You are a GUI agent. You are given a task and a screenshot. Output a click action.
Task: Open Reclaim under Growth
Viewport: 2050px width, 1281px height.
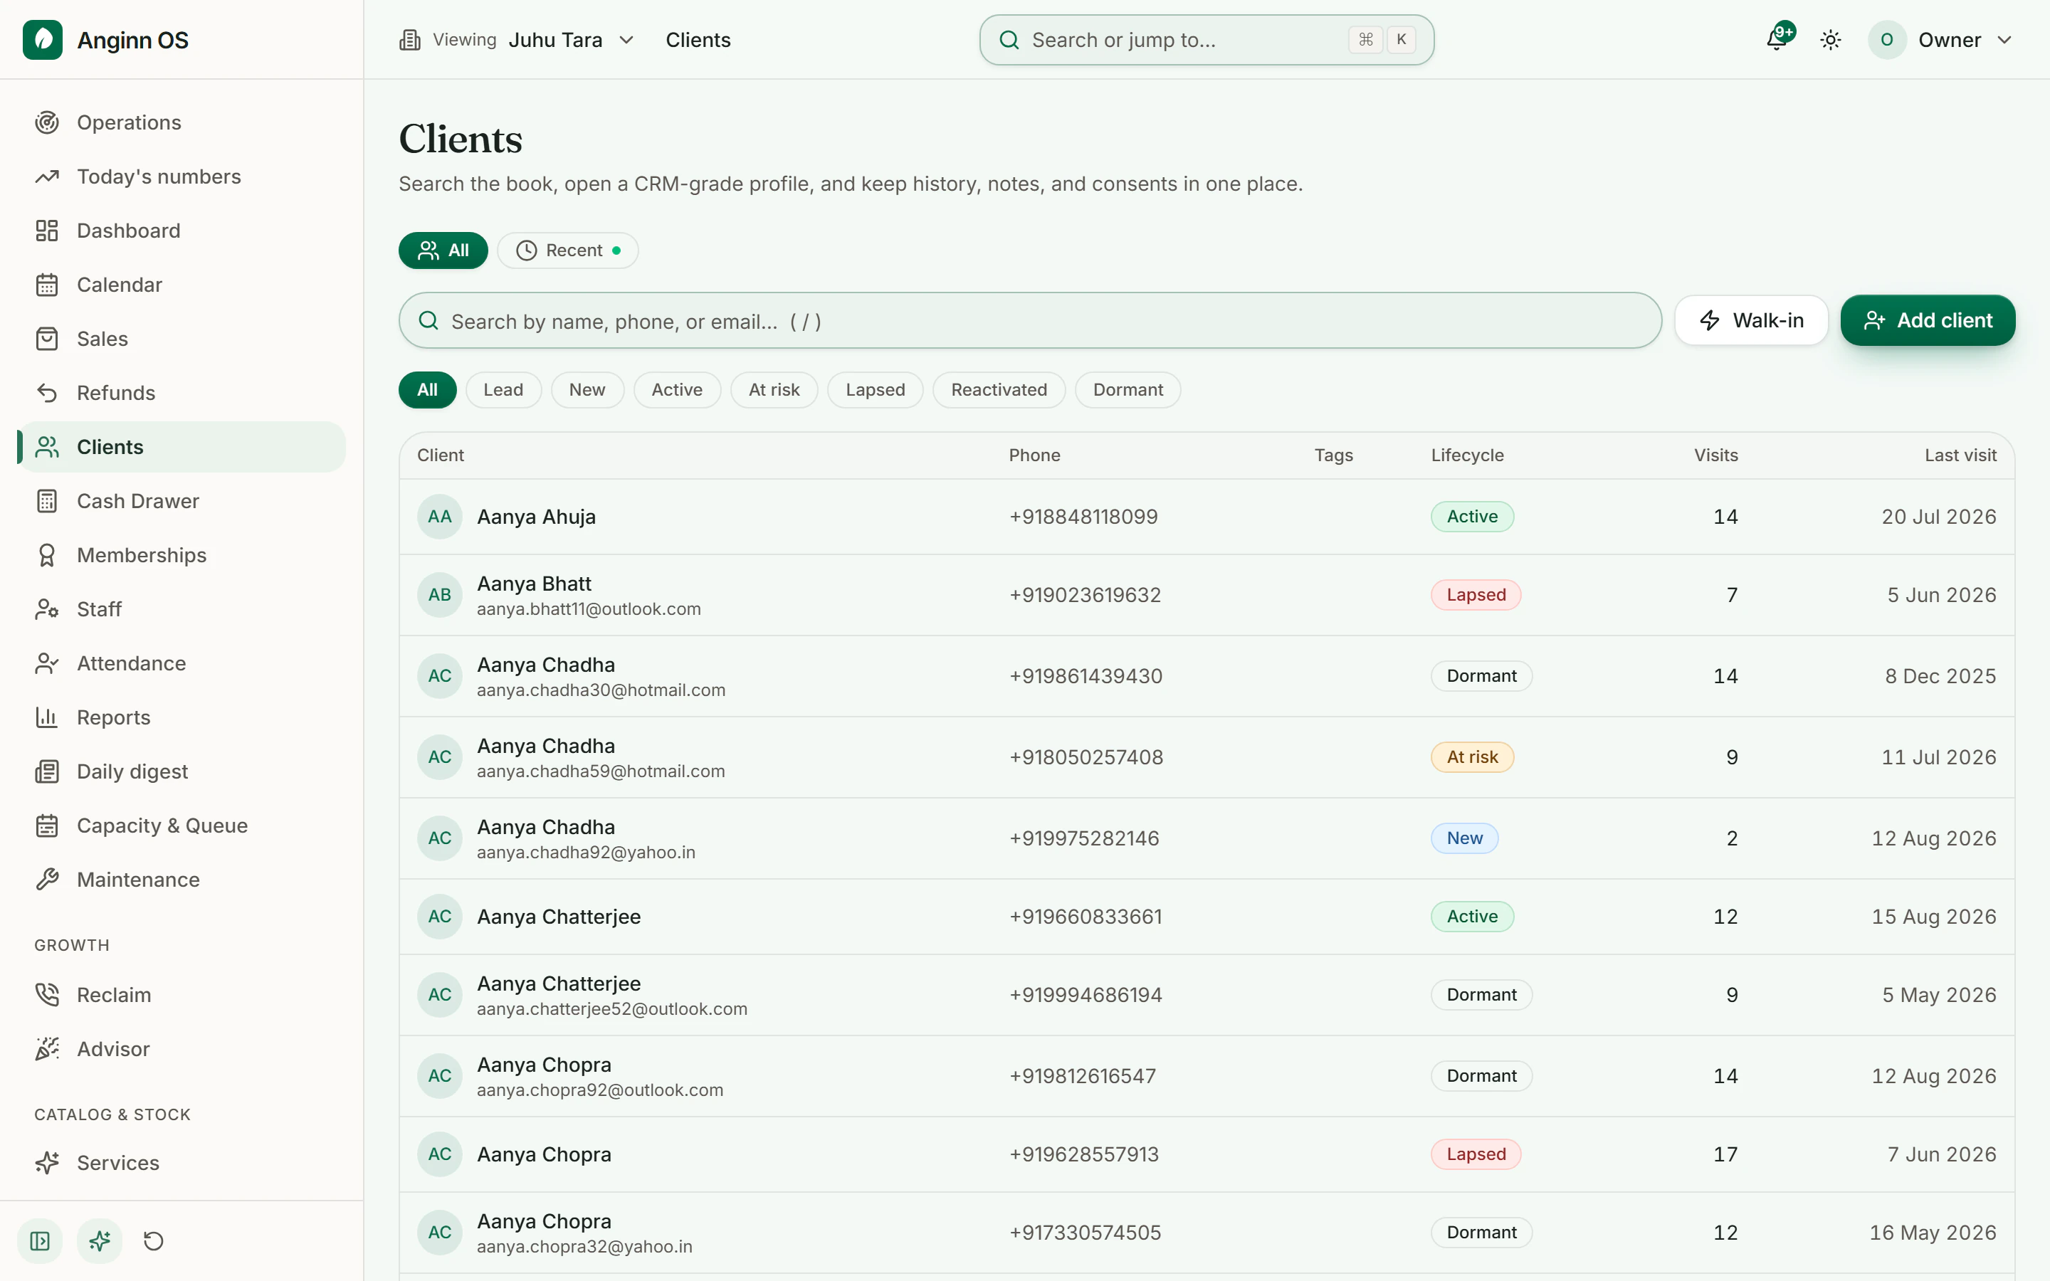[x=182, y=995]
